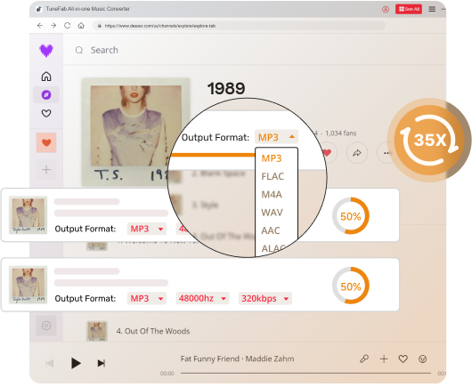The width and height of the screenshot is (472, 387).
Task: Click the Deezer URL address bar
Action: point(239,26)
